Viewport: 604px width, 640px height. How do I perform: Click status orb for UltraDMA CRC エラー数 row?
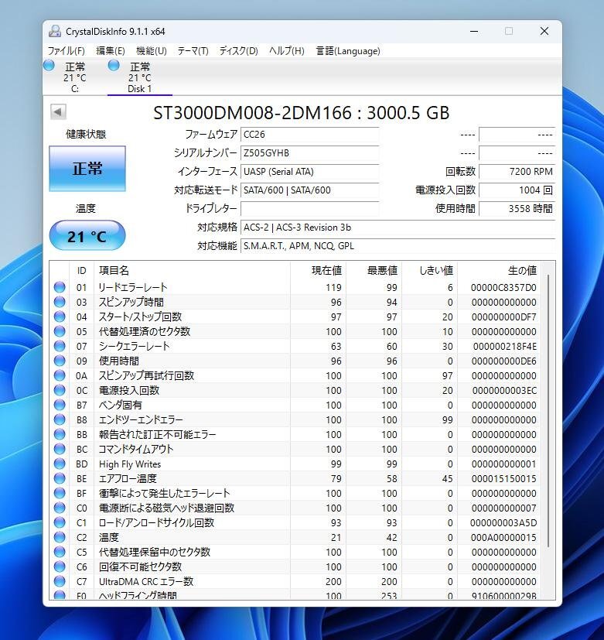pos(60,581)
